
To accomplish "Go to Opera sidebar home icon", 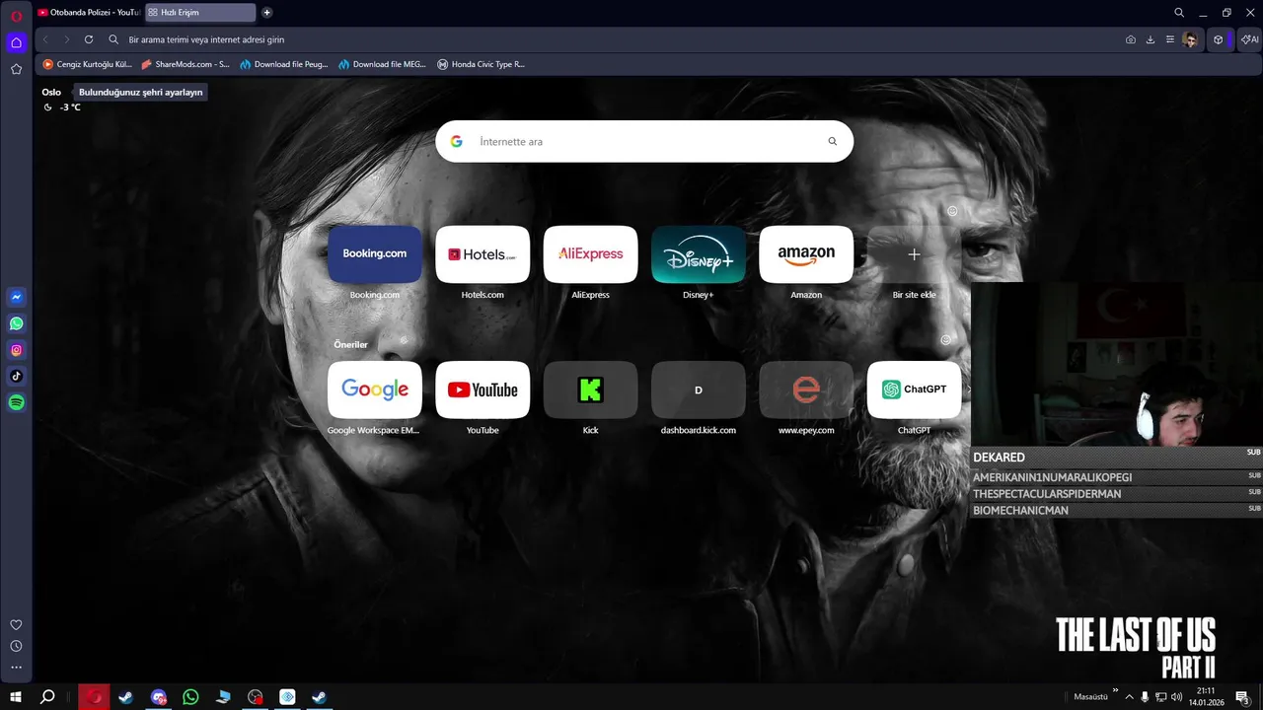I will [16, 42].
